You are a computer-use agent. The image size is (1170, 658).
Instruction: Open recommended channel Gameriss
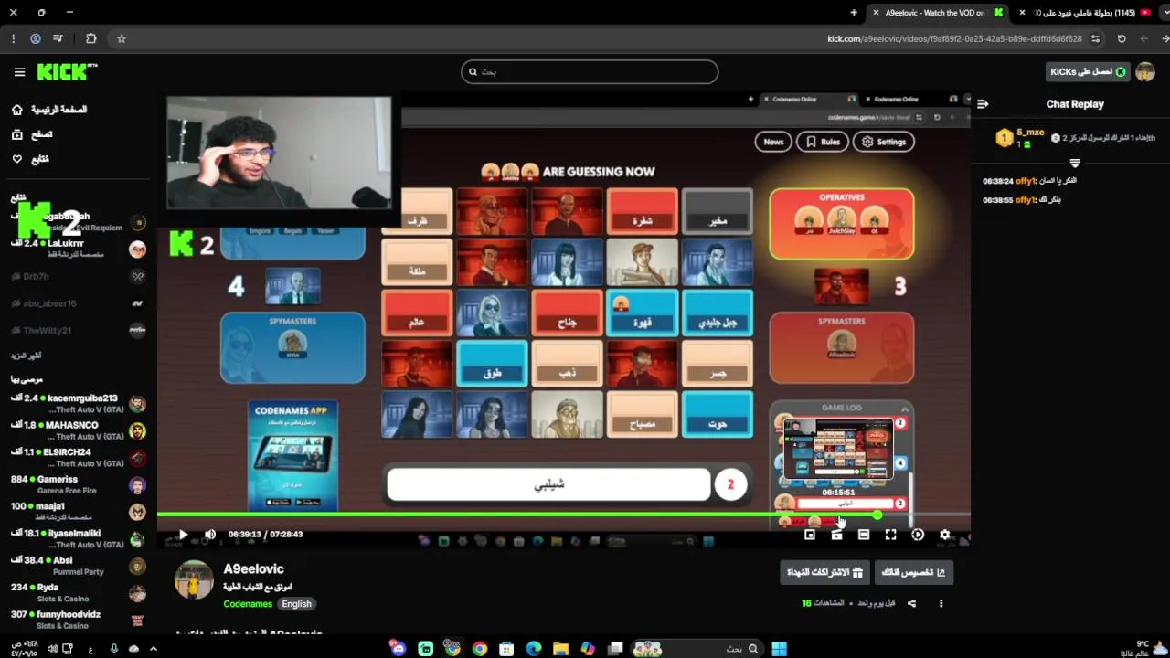pyautogui.click(x=78, y=484)
